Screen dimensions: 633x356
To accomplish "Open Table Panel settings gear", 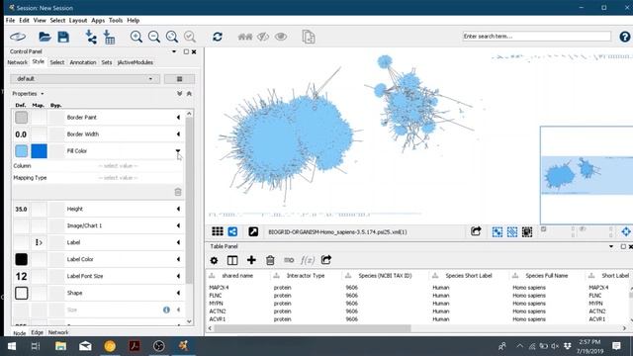I will click(x=214, y=260).
